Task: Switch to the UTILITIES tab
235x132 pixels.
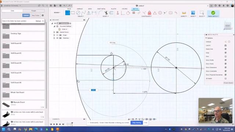Action: click(x=124, y=9)
